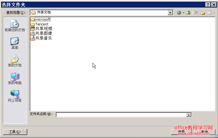Select the Tencent folder
This screenshot has height=138, width=218.
(x=40, y=24)
